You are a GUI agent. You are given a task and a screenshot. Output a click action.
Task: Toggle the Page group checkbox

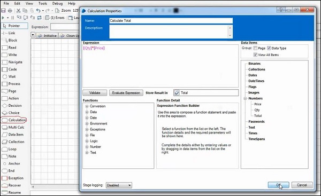tap(255, 48)
